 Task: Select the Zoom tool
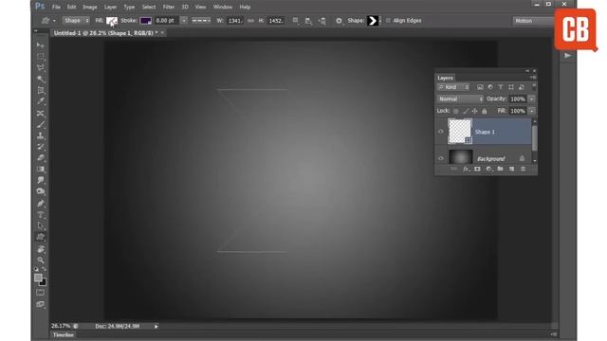click(40, 260)
